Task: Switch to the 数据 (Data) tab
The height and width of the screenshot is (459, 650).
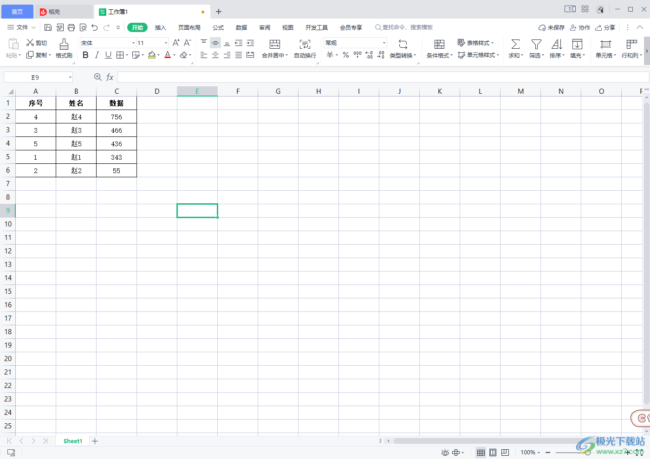Action: pyautogui.click(x=241, y=28)
